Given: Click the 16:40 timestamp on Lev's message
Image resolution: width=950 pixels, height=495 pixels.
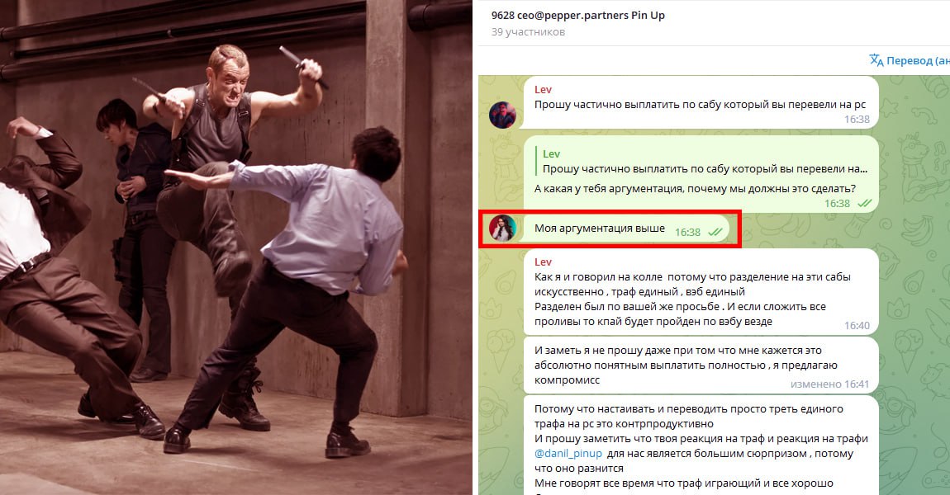Looking at the screenshot, I should [857, 326].
